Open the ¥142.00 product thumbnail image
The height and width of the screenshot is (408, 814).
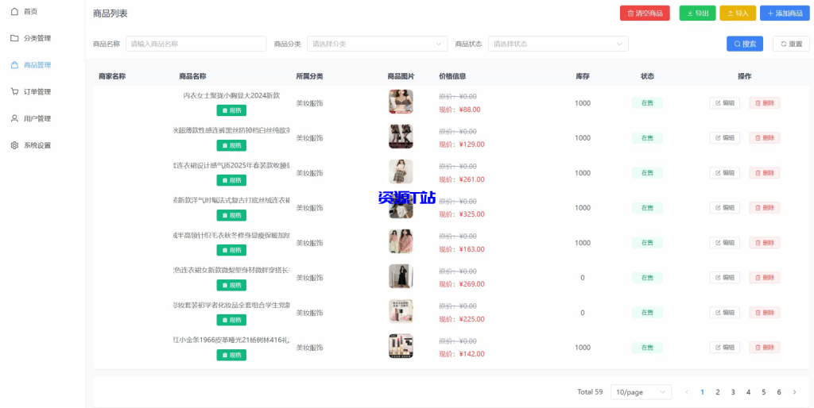(401, 346)
